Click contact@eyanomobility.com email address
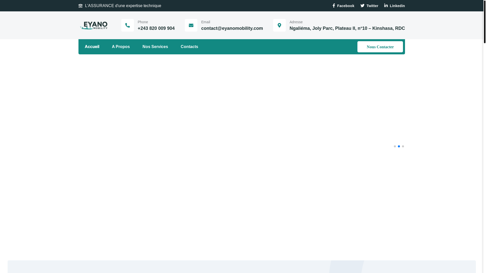Screen dimensions: 486x273 (x=232, y=28)
